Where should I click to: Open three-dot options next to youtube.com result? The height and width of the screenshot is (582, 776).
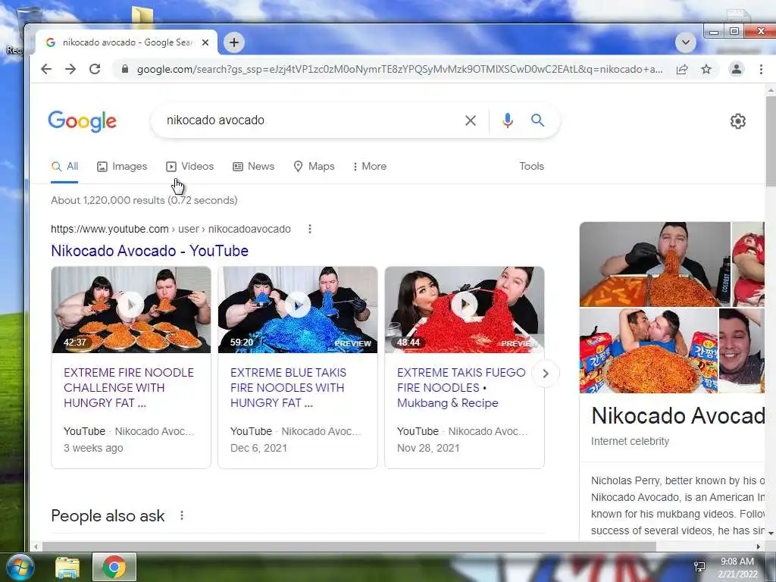click(310, 229)
